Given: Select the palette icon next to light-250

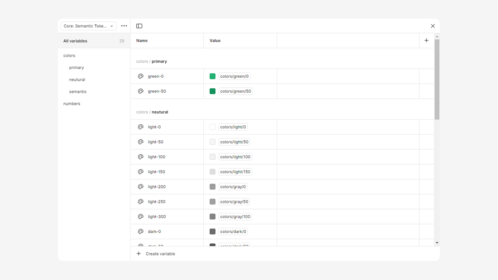Looking at the screenshot, I should coord(141,202).
